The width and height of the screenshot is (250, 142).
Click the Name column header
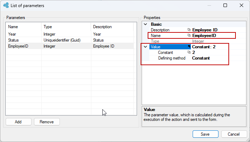24,27
